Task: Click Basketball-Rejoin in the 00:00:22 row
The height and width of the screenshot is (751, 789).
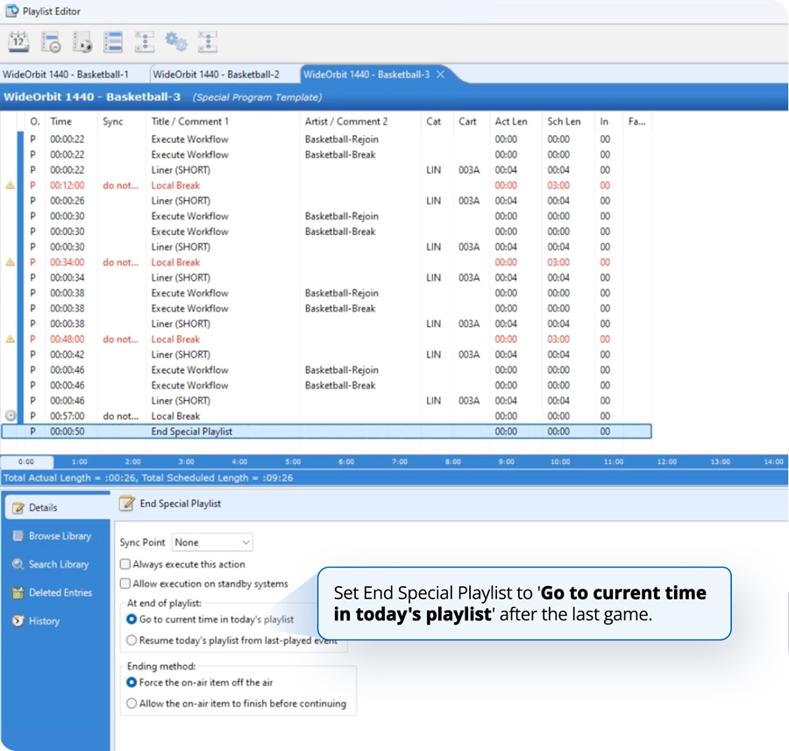Action: click(342, 139)
